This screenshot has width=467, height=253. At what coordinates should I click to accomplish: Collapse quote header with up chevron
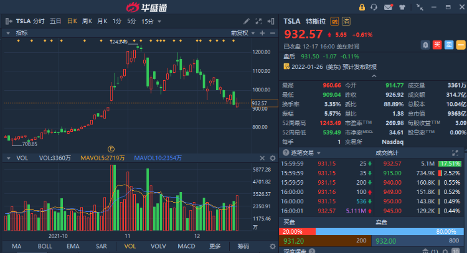coord(374,76)
